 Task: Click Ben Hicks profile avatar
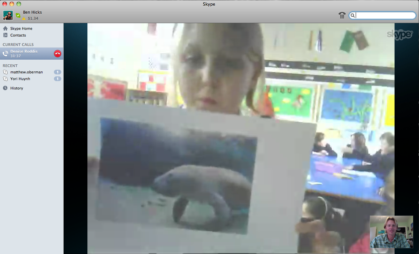(x=8, y=15)
